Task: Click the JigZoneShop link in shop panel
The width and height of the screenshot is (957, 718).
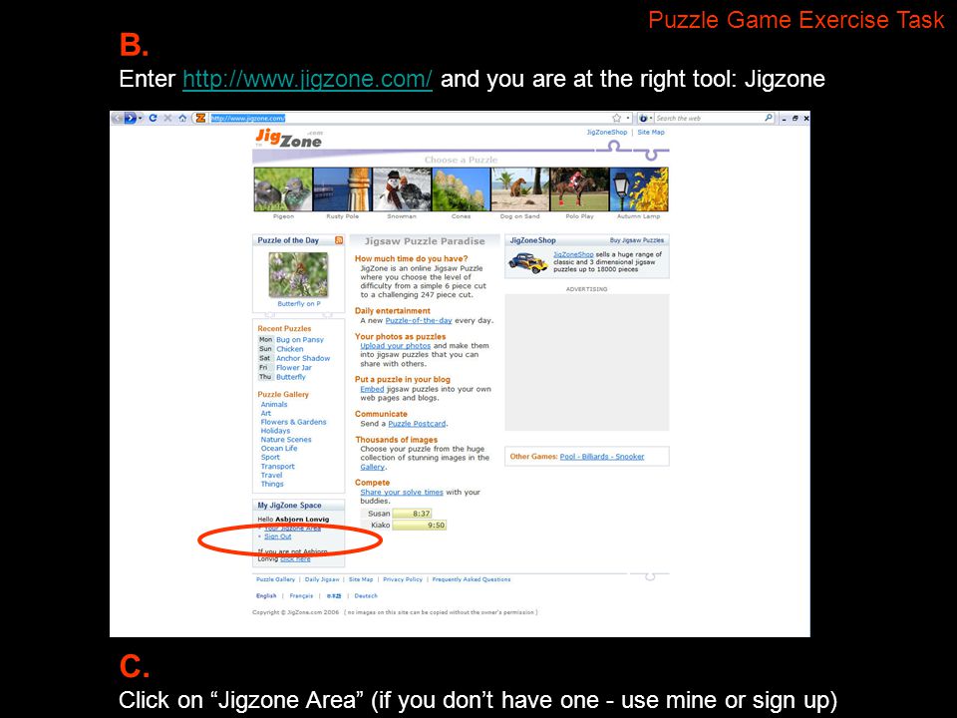Action: tap(573, 254)
